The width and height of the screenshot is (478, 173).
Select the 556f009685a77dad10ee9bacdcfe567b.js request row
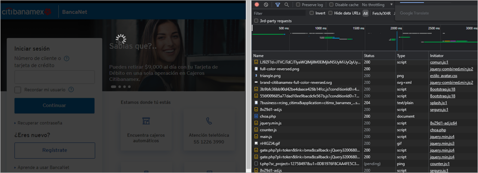pos(365,96)
